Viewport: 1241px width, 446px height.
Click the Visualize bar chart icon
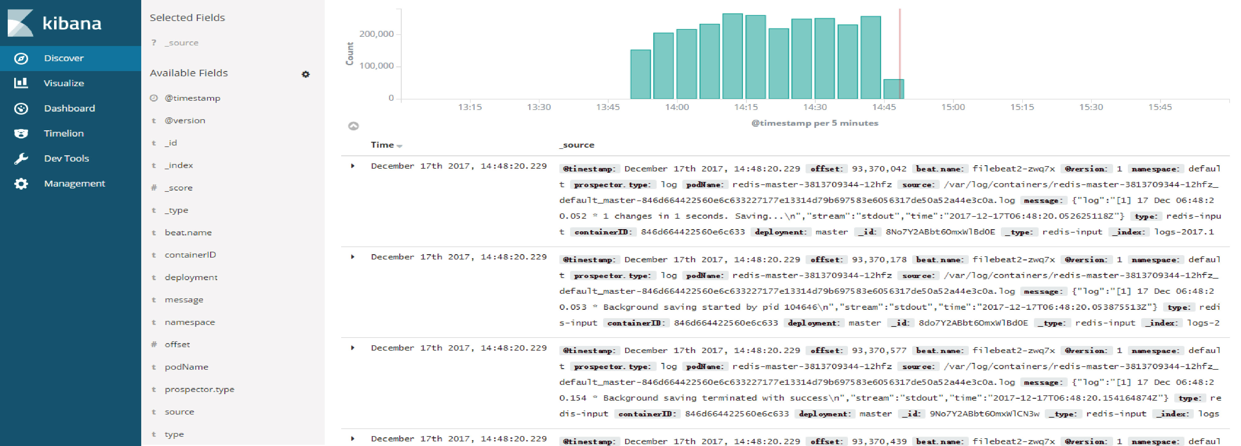coord(21,83)
